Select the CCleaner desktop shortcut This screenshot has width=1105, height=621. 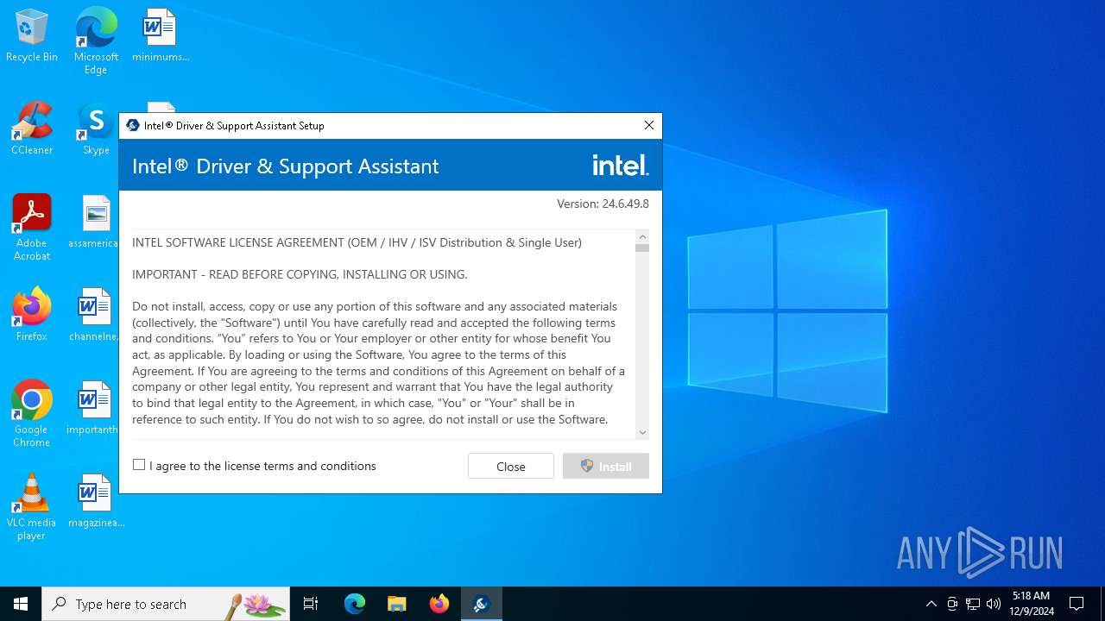32,129
